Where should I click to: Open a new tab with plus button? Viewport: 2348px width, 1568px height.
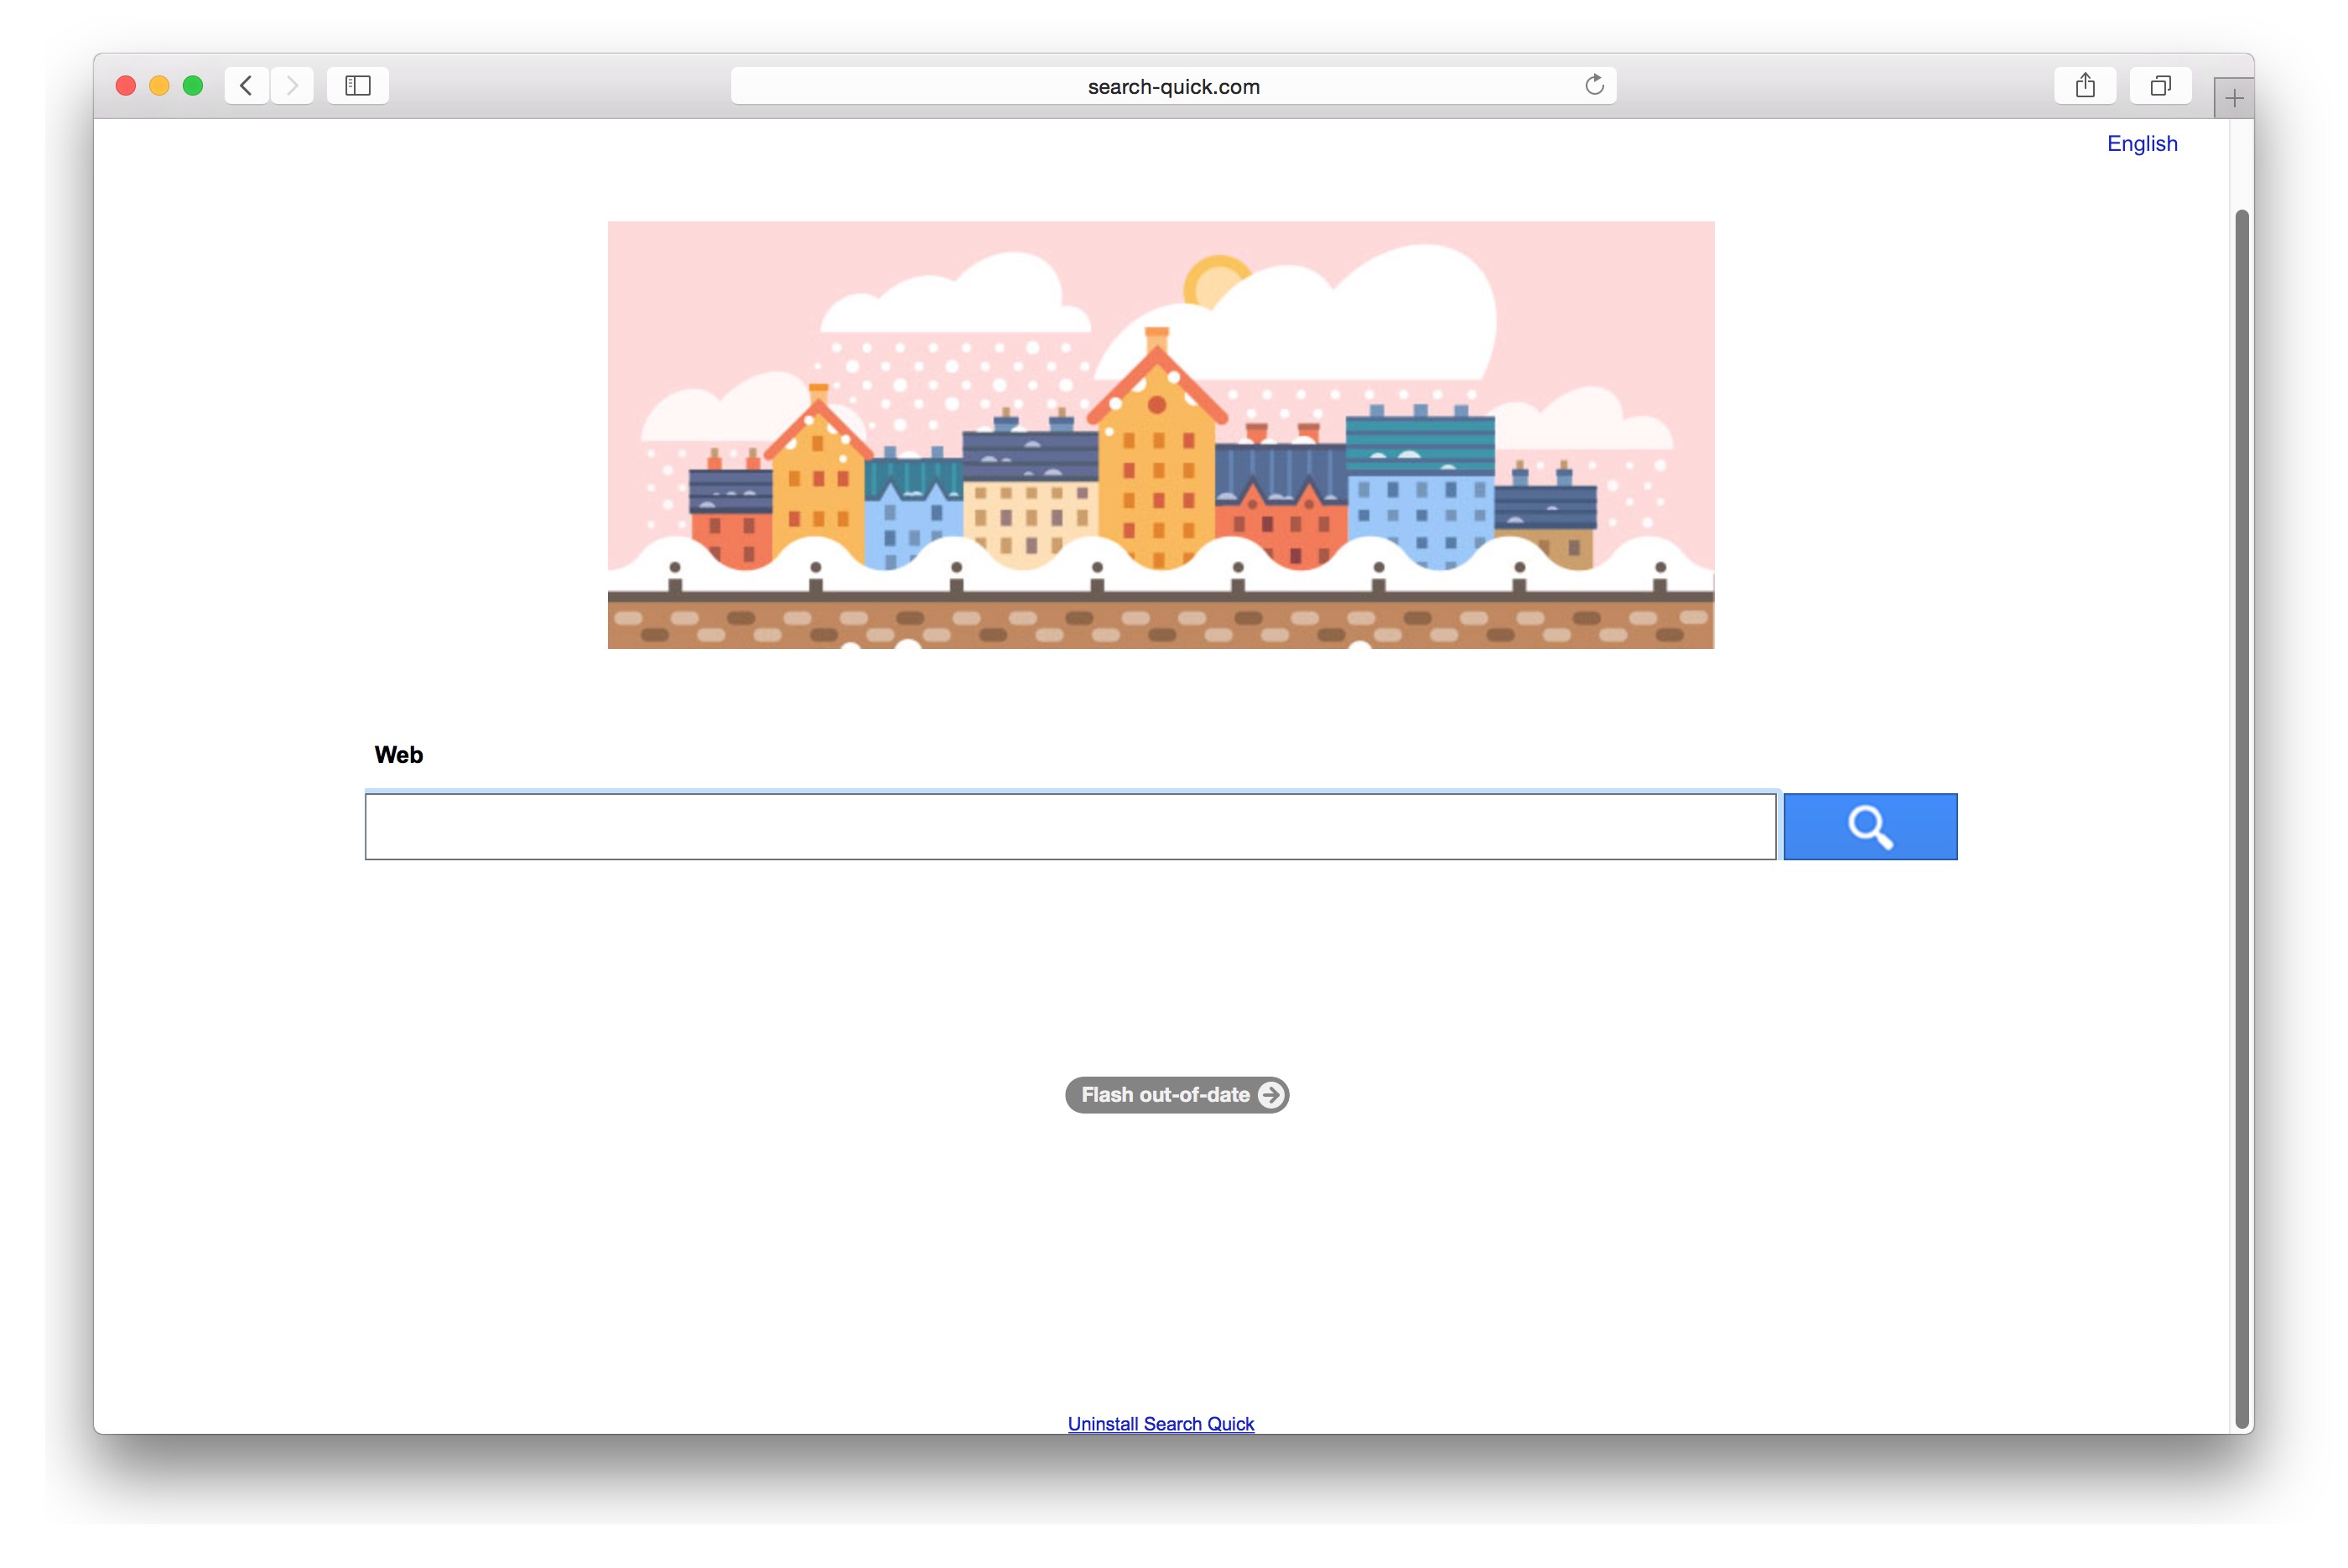pos(2234,98)
